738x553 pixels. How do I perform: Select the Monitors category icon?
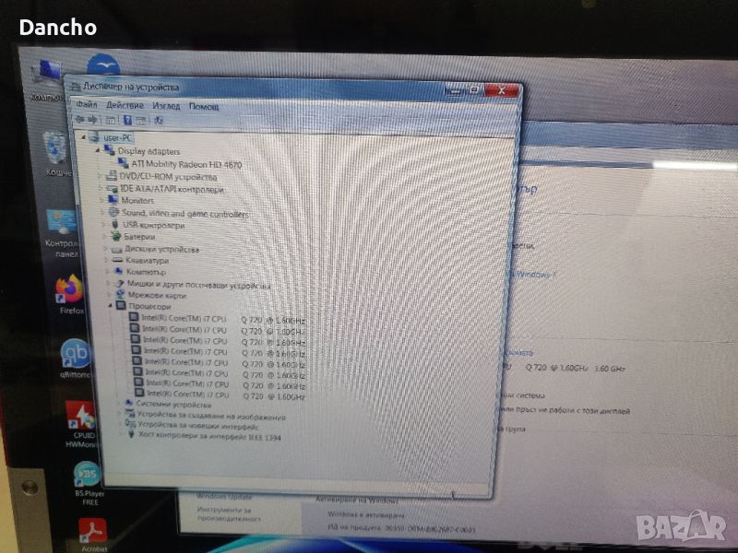tap(113, 200)
